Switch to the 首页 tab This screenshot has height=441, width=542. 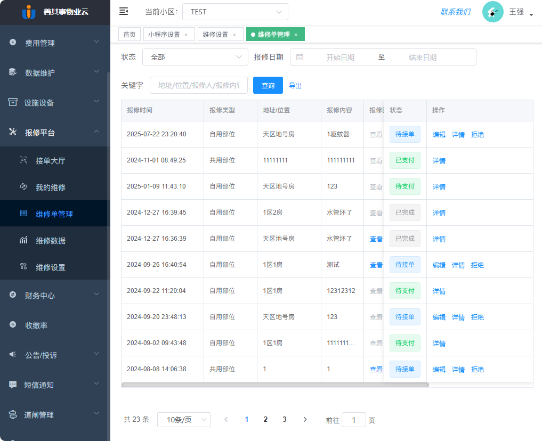(129, 34)
